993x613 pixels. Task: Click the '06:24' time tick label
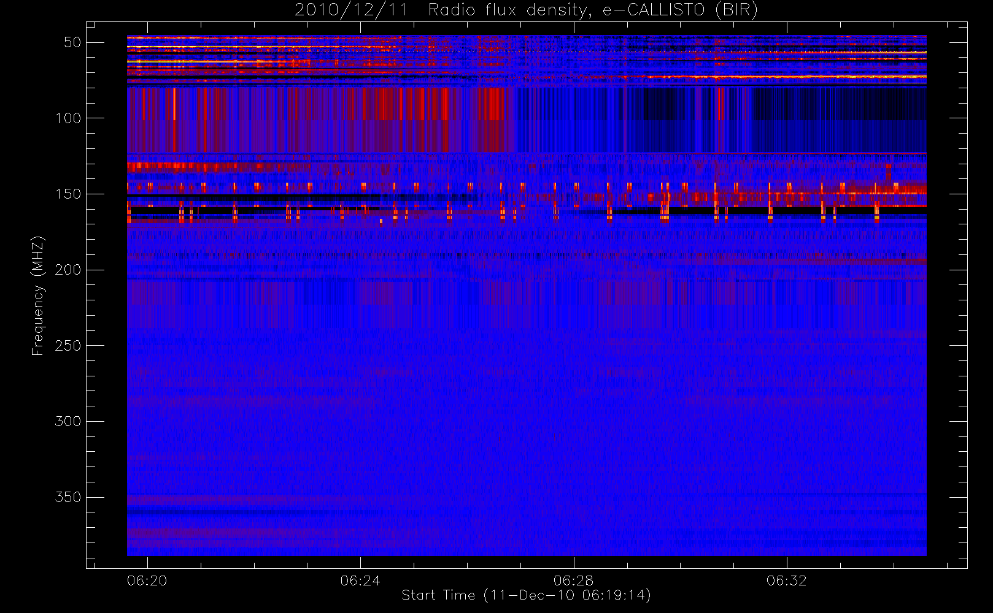[360, 581]
